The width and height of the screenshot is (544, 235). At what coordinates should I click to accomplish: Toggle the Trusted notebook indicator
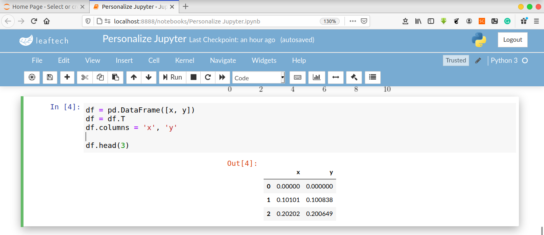(456, 60)
